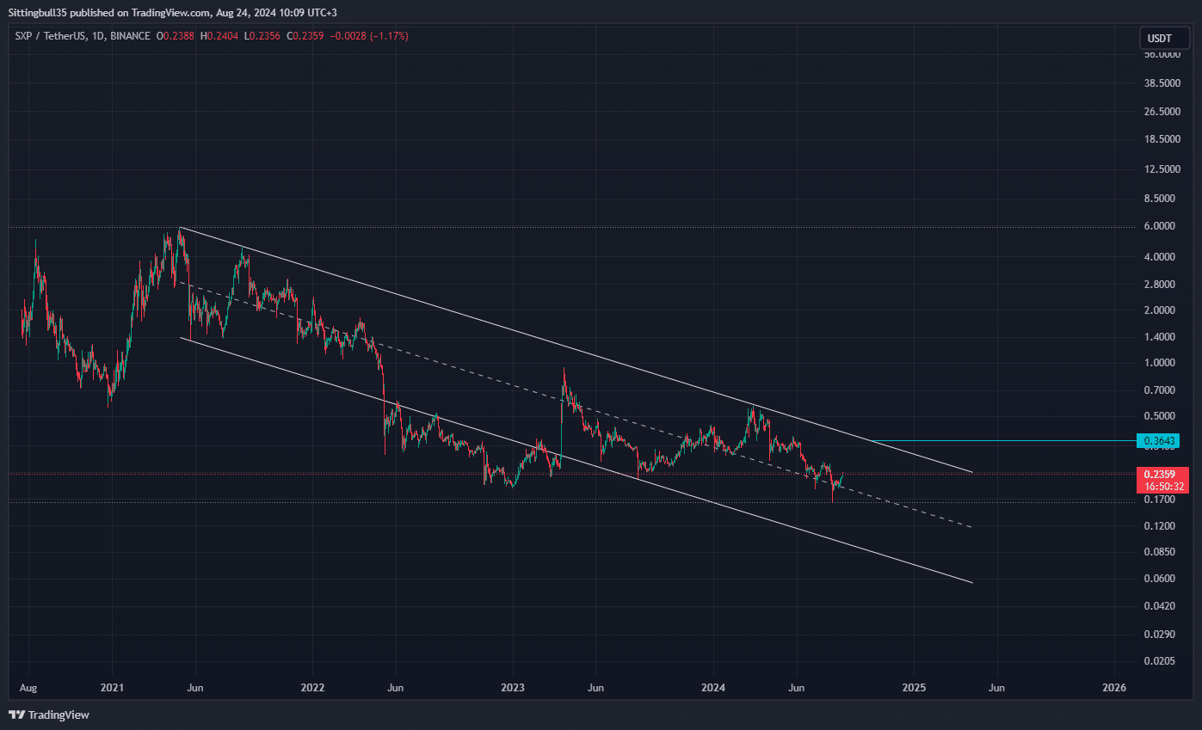This screenshot has width=1202, height=730.
Task: Click the red 0.2359 current price label
Action: point(1162,474)
